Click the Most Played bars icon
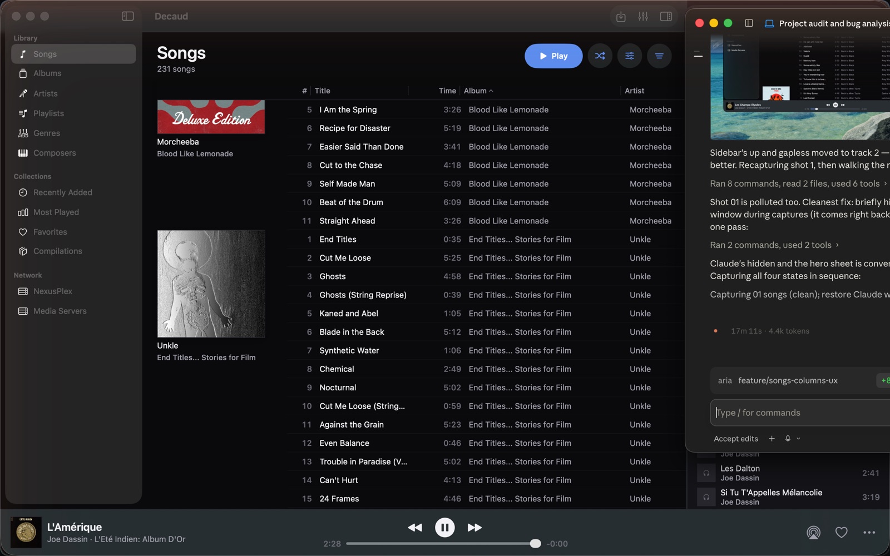Viewport: 890px width, 556px height. [x=23, y=212]
